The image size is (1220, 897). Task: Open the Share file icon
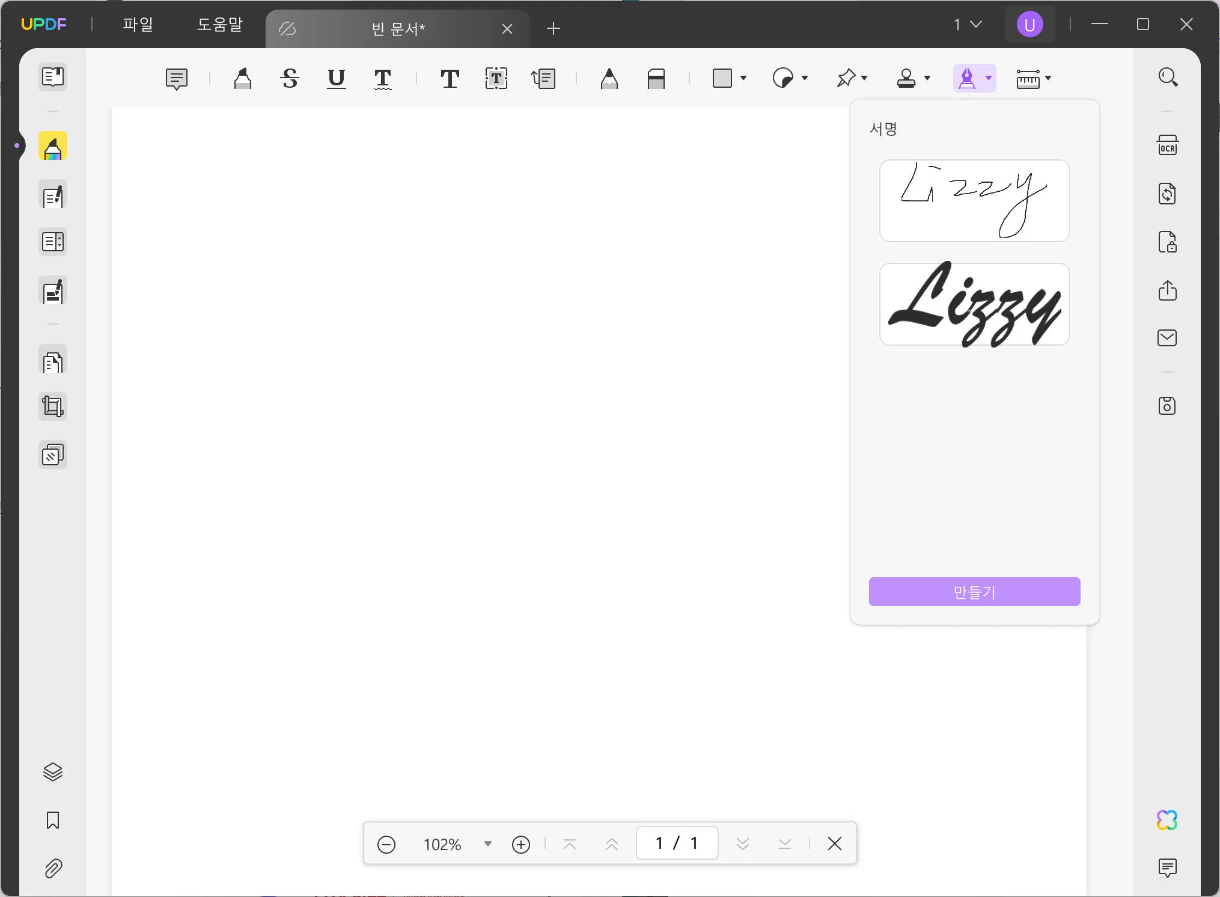pos(1168,290)
